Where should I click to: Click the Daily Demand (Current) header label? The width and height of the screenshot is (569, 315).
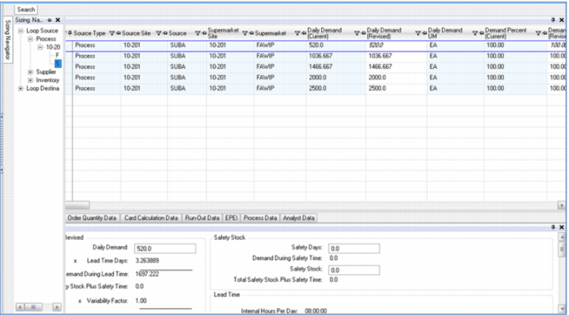coord(324,33)
